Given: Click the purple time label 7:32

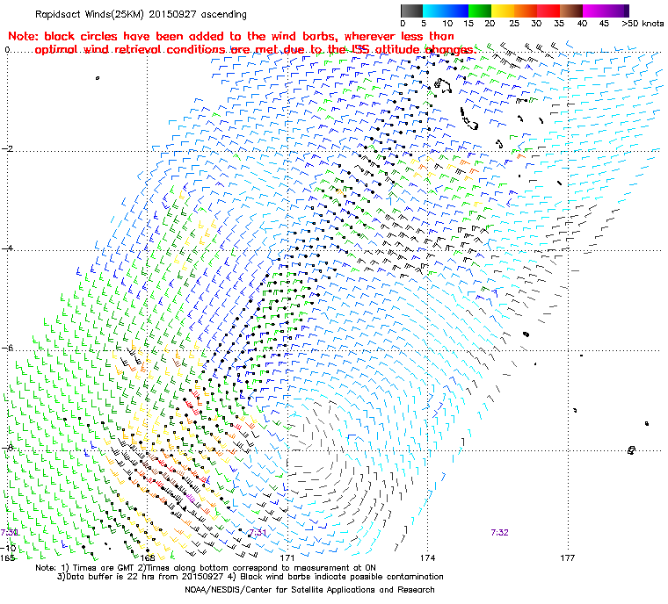Looking at the screenshot, I should pyautogui.click(x=499, y=533).
